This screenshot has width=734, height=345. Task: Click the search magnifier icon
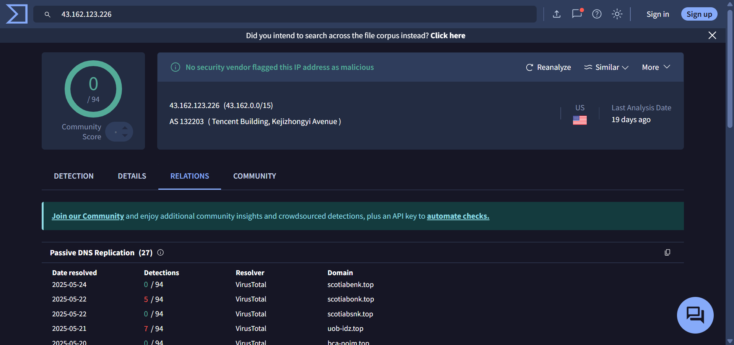click(47, 14)
